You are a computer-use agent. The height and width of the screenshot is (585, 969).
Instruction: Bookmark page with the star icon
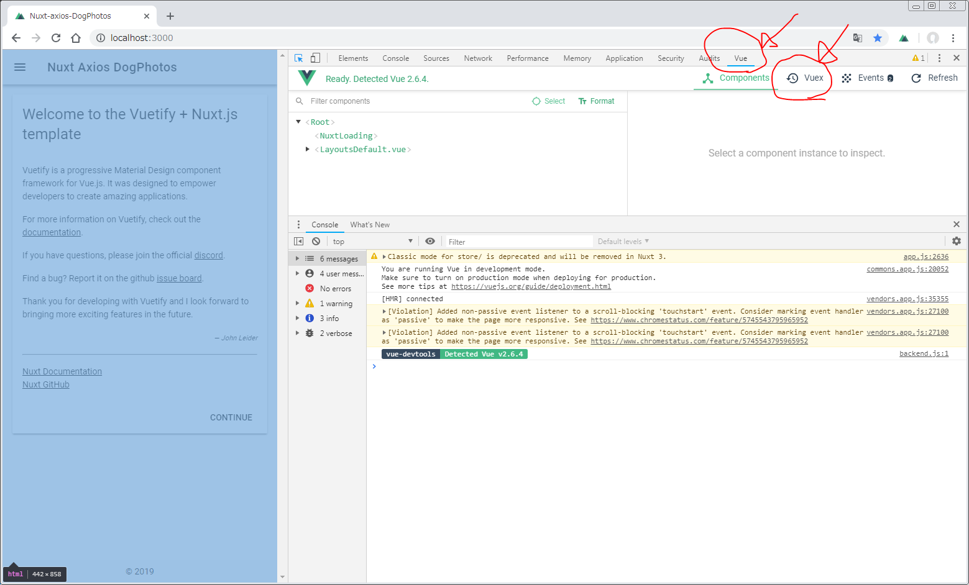[877, 38]
